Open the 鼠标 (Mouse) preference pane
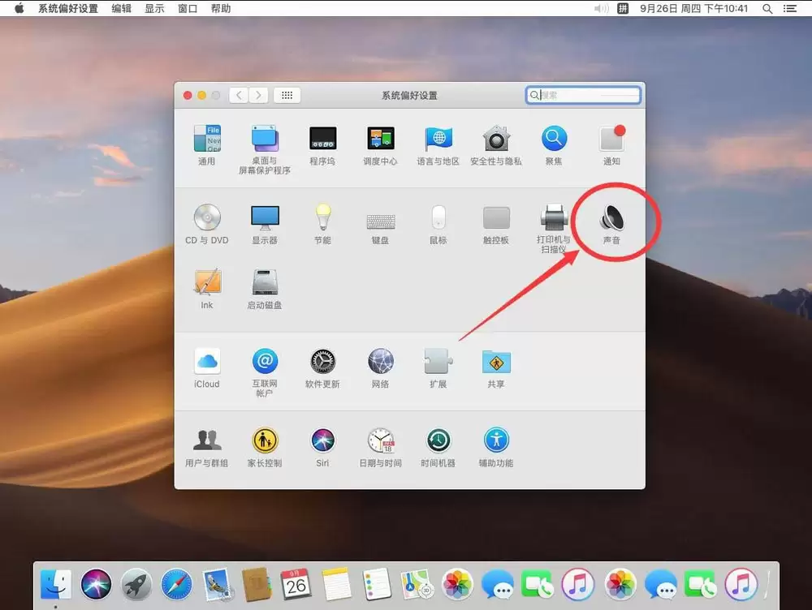Image resolution: width=812 pixels, height=610 pixels. coord(438,224)
